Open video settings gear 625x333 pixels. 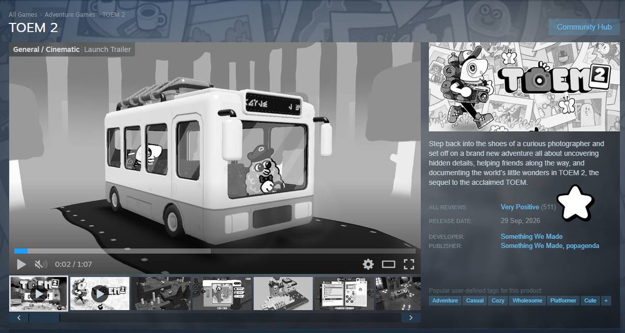[x=368, y=264]
